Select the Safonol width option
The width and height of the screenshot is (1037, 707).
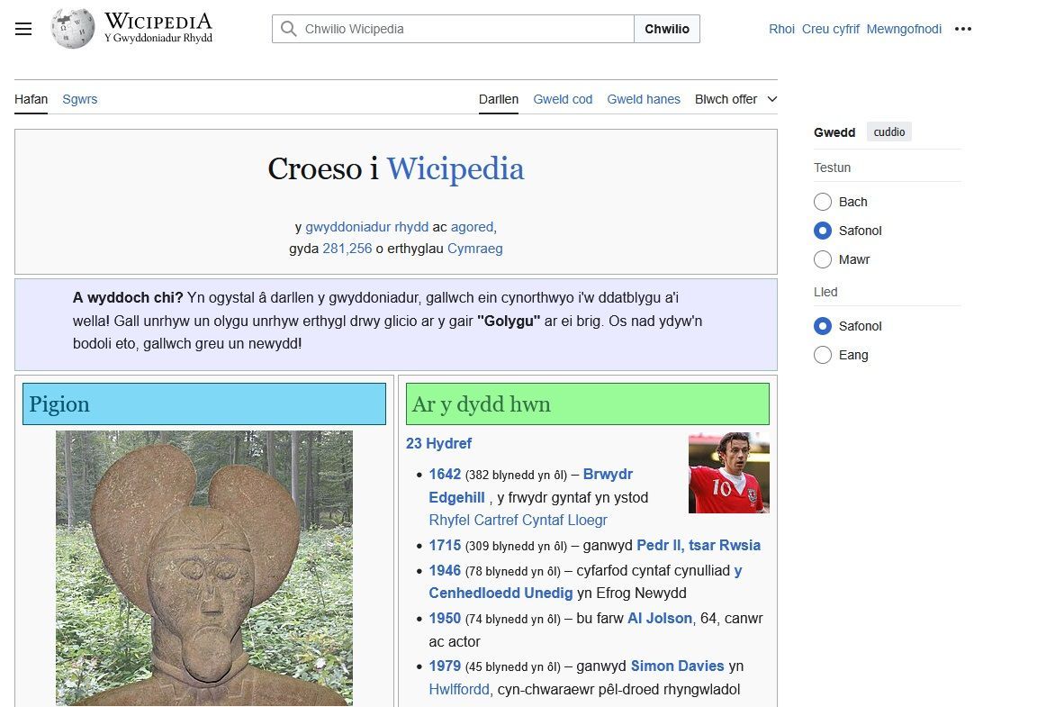823,326
